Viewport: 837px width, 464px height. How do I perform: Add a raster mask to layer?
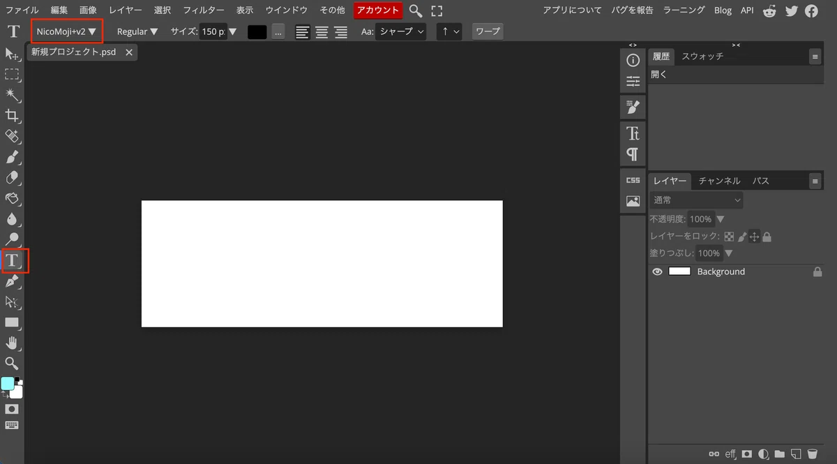click(x=747, y=454)
